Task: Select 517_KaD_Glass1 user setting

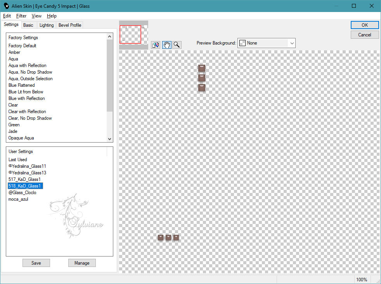Action: click(24, 179)
